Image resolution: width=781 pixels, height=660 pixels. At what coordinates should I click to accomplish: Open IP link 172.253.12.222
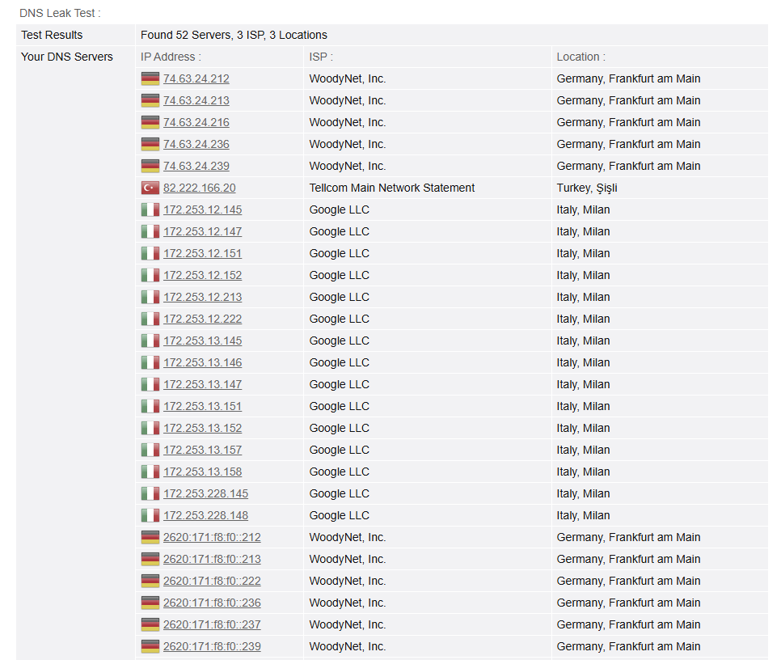203,319
